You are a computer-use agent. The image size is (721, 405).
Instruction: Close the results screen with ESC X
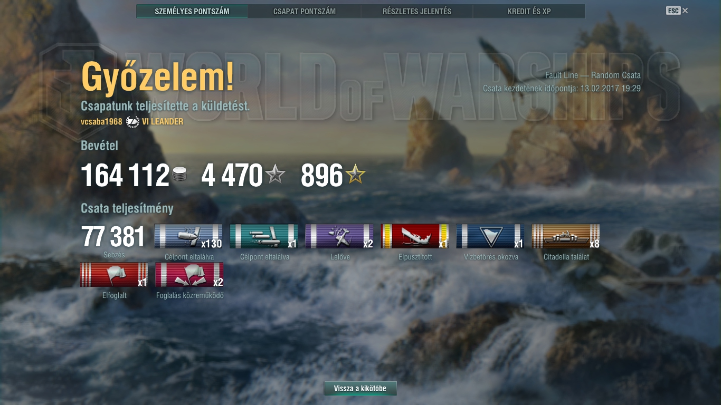tap(677, 11)
